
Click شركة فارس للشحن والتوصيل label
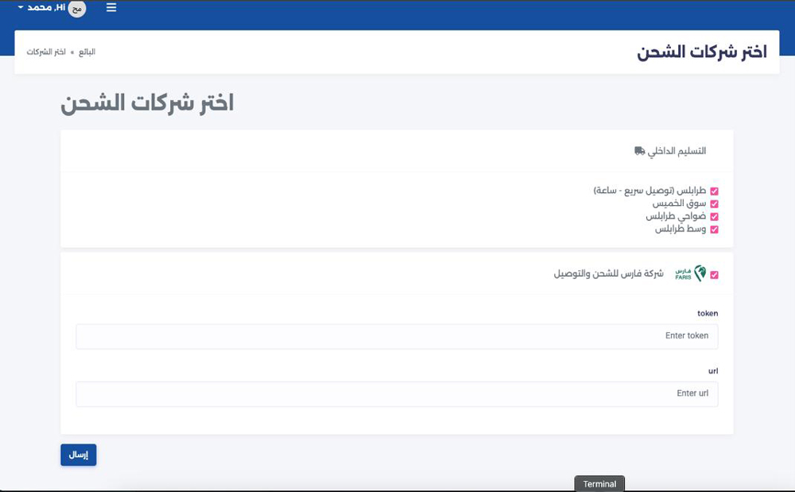(x=608, y=274)
